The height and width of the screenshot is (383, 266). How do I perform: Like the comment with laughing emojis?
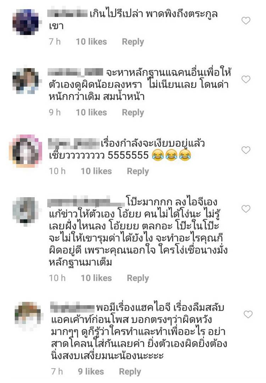[x=246, y=150]
